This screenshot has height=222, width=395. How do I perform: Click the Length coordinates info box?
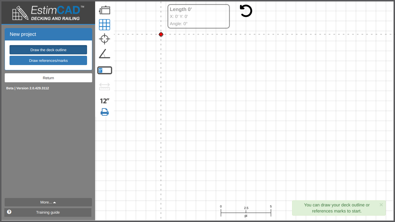pyautogui.click(x=199, y=16)
